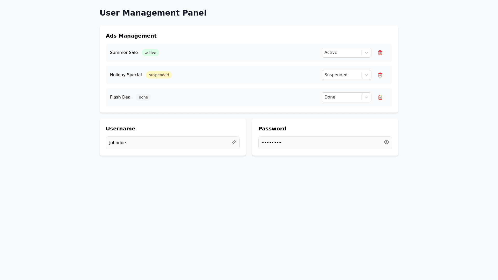
Task: Expand Summer Sale status dropdown arrow
Action: [x=366, y=53]
